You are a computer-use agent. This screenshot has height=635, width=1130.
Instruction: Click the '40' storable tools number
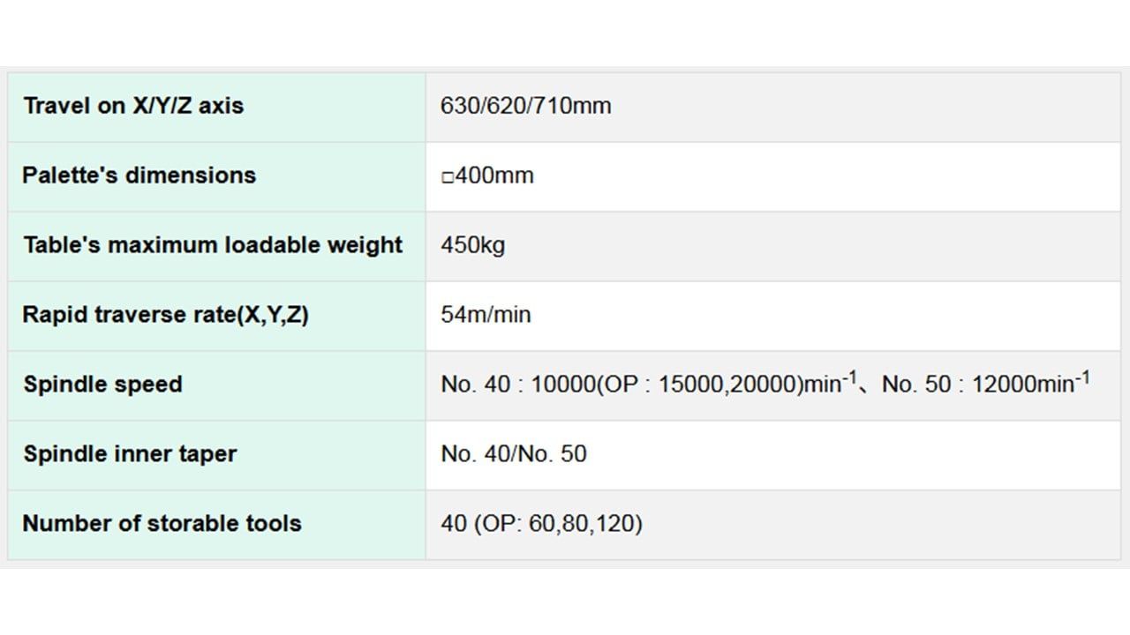[x=454, y=524]
